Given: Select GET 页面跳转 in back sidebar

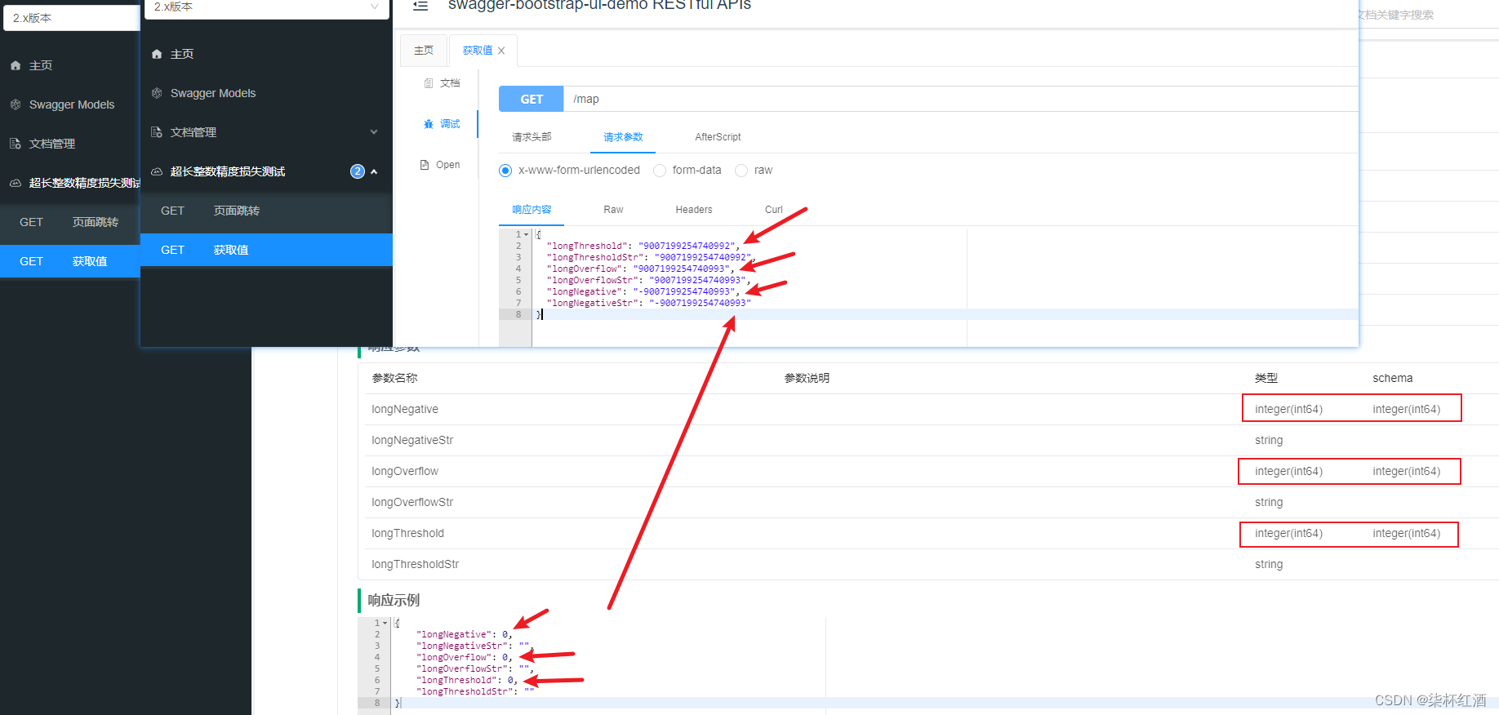Looking at the screenshot, I should pyautogui.click(x=70, y=222).
